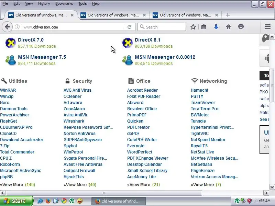Click the vertical scrollbar up arrow

(272, 37)
